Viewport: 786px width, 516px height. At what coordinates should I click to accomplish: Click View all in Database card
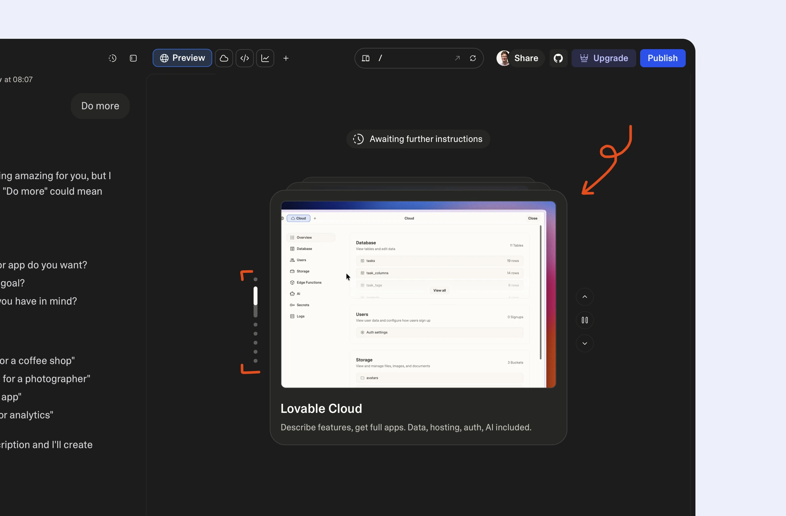coord(440,291)
